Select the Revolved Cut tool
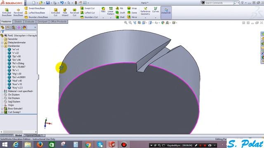 point(74,12)
